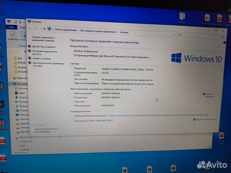This screenshot has width=231, height=173.
Task: Click 'Все элементы панели управления' breadcrumb
Action: [x=98, y=31]
